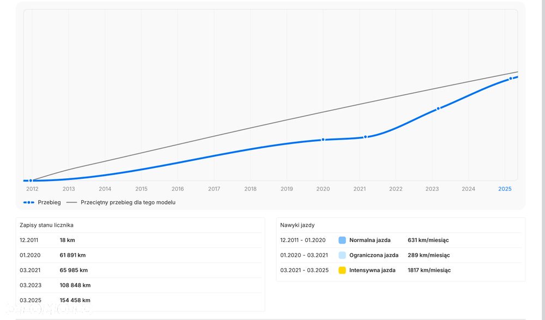
Task: Click the 2021 data point on mileage curve
Action: (x=366, y=137)
